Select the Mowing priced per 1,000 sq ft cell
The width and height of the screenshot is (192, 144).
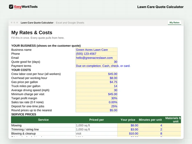pyautogui.click(x=97, y=125)
